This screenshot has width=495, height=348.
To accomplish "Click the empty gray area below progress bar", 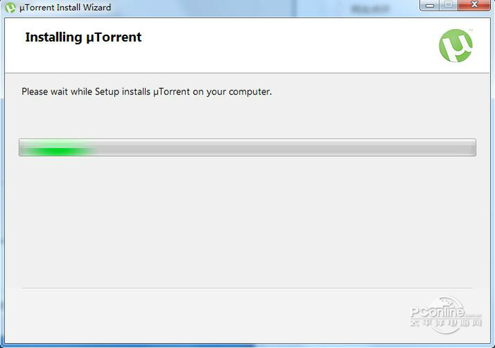I will [x=248, y=221].
